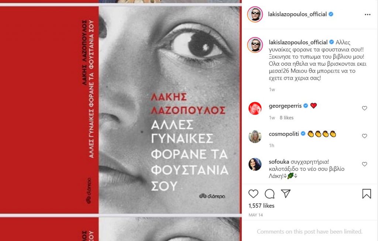
Task: Open sofouka profile avatar
Action: 255,164
